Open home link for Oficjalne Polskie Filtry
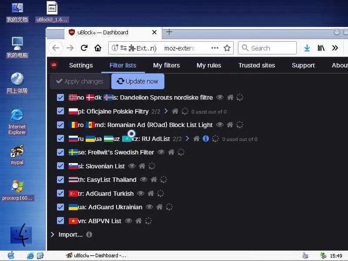 click(175, 111)
